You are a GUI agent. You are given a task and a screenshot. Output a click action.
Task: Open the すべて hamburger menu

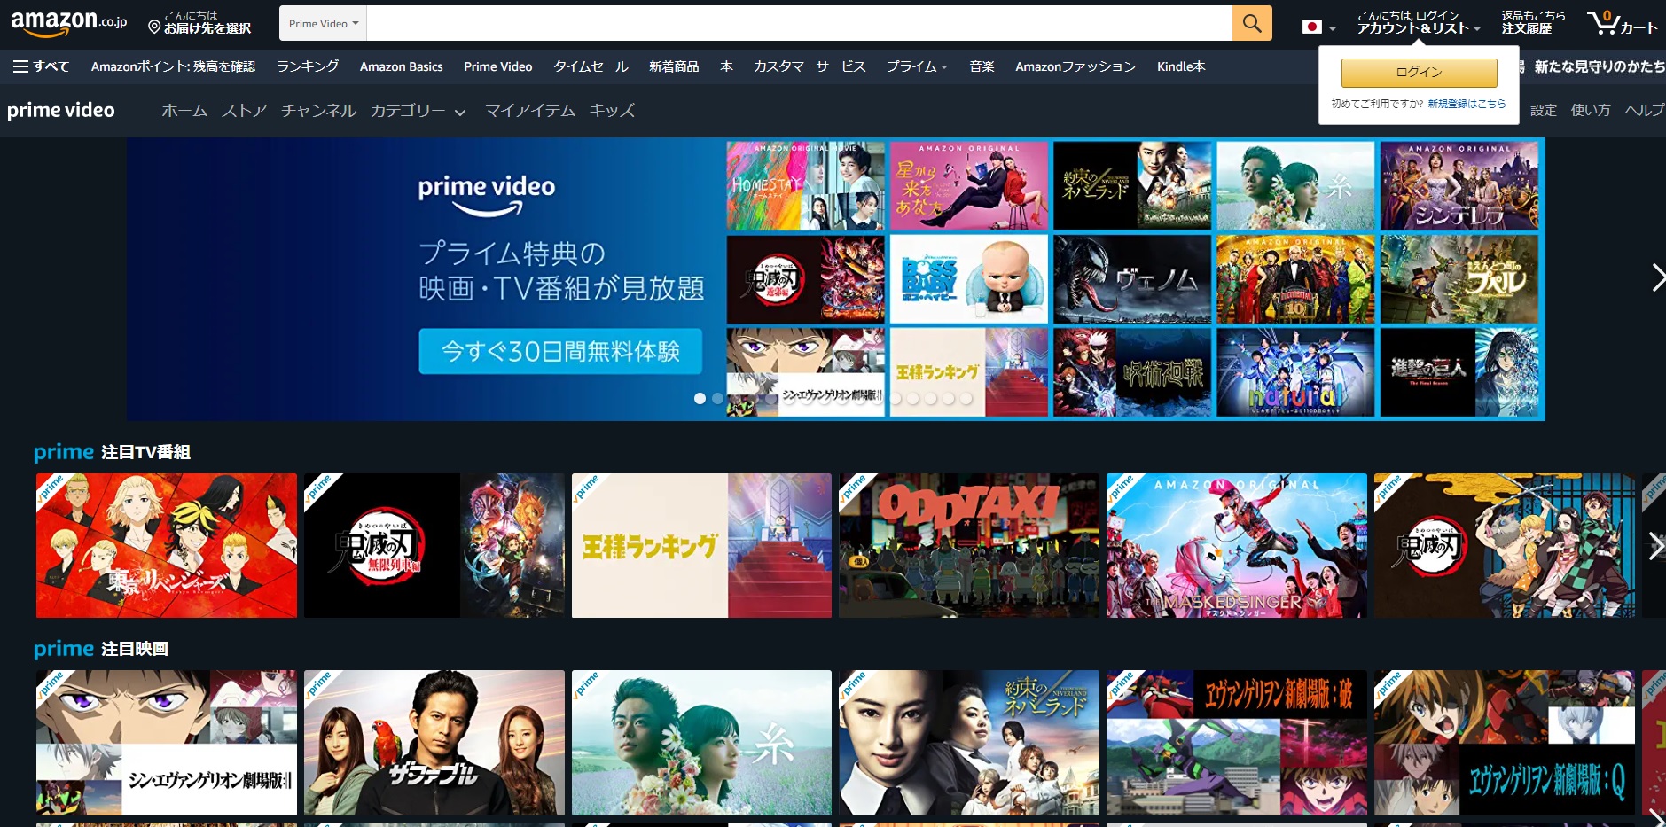tap(41, 66)
